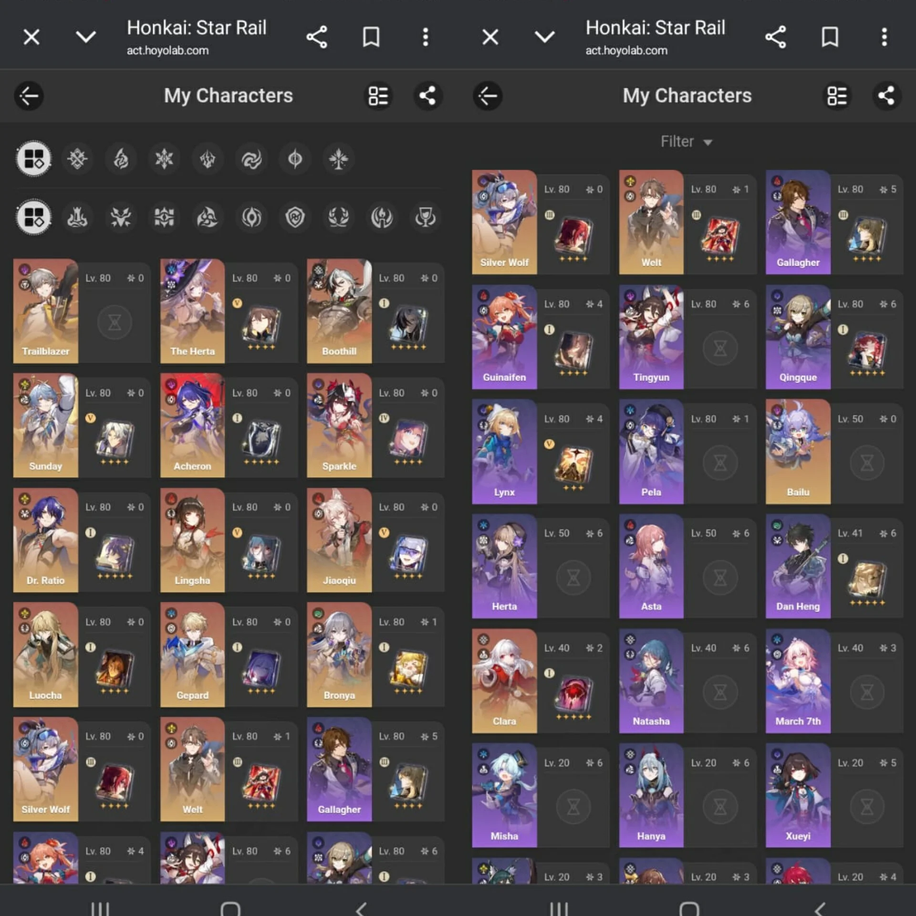Image resolution: width=916 pixels, height=916 pixels.
Task: Tap Android back button in right pane
Action: [x=820, y=908]
